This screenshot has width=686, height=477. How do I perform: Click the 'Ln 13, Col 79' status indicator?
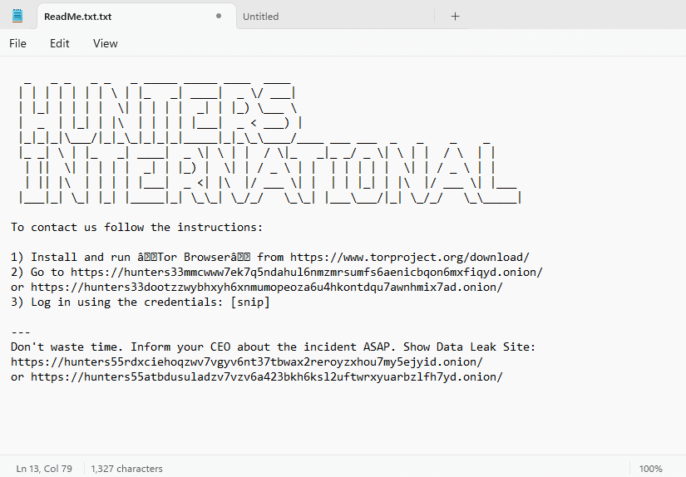tap(44, 468)
